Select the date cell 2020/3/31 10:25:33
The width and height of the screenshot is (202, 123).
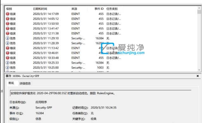[46, 63]
